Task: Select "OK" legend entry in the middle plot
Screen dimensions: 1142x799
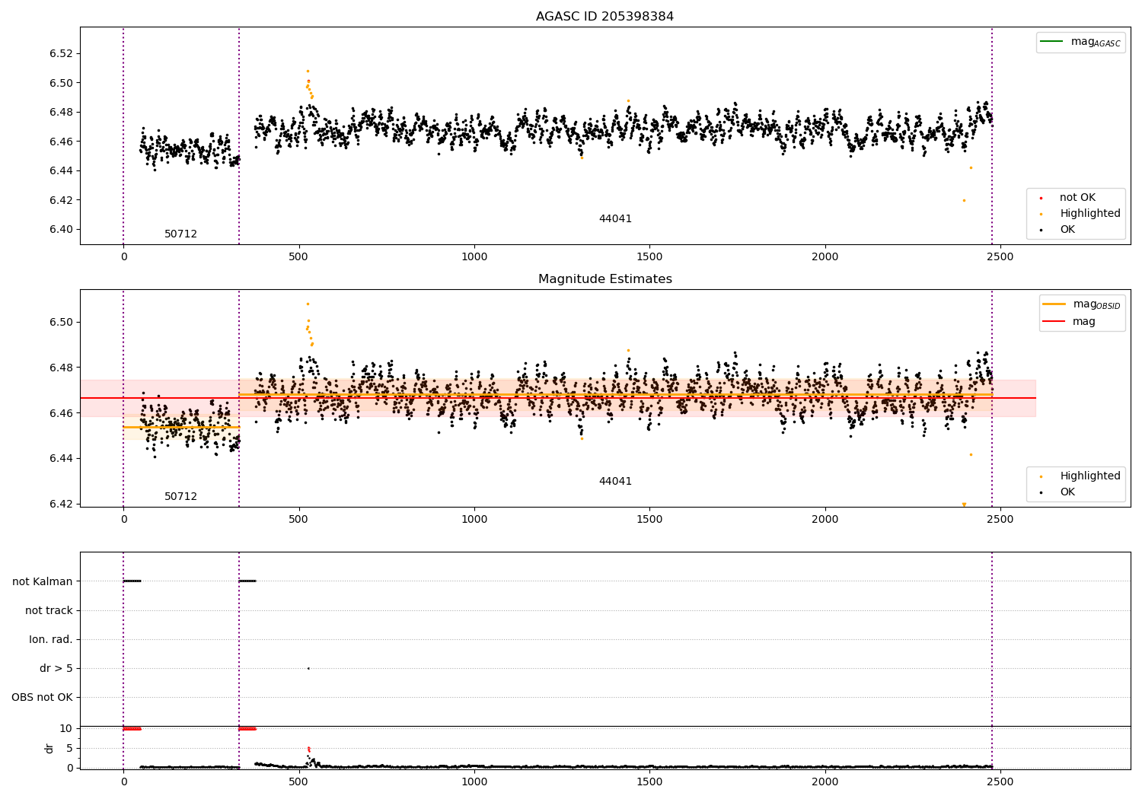Action: (x=1067, y=492)
